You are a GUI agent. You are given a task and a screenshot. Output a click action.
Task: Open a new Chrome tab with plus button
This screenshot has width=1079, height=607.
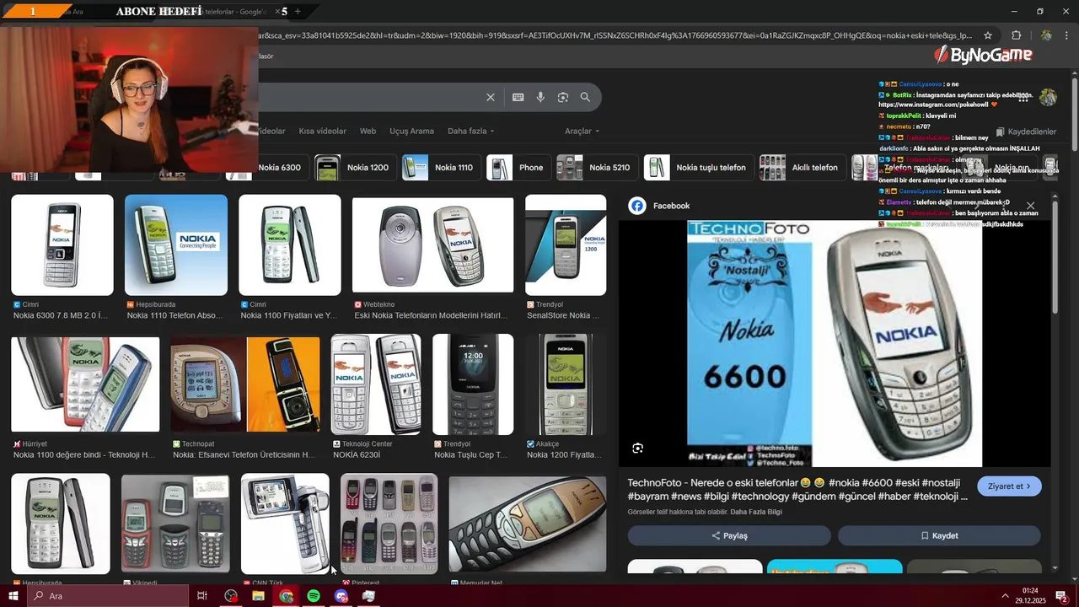[x=297, y=12]
